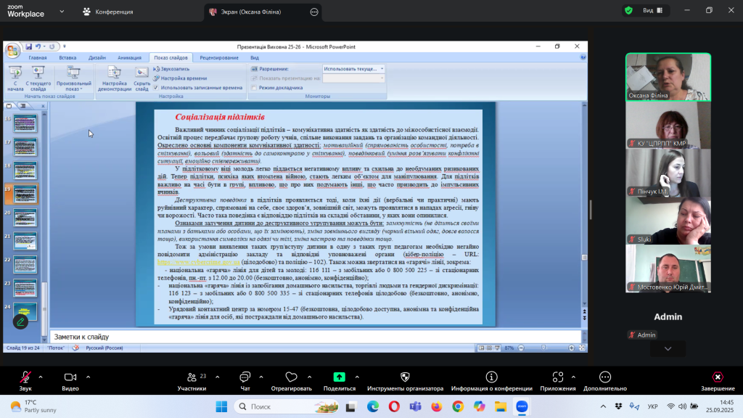Click the red Завершение end meeting icon
The height and width of the screenshot is (418, 743).
pos(717,377)
